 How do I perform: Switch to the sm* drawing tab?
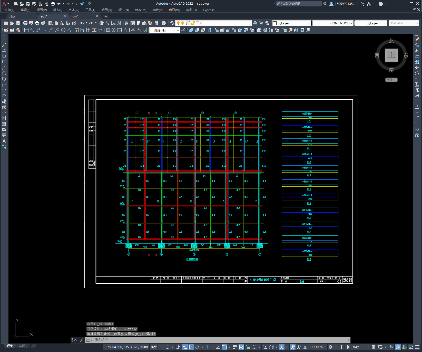(75, 16)
